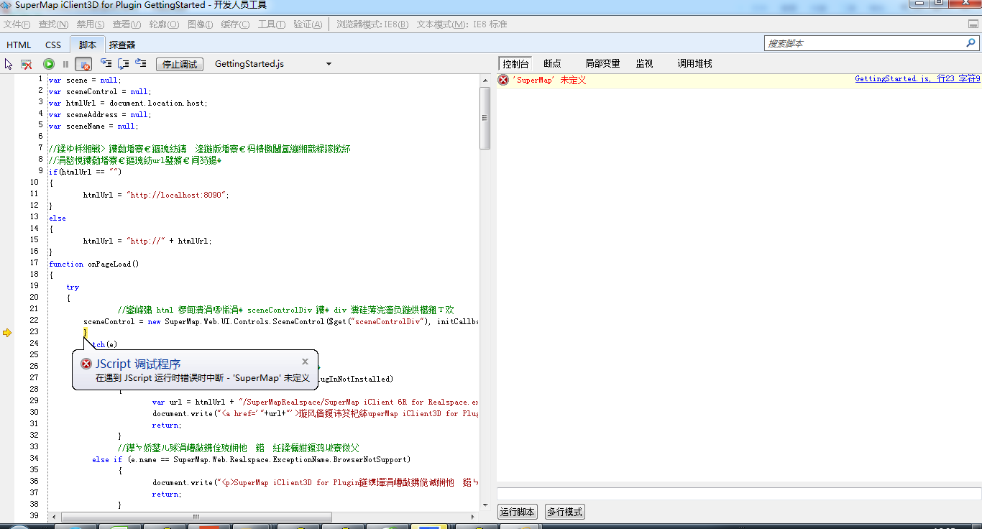Open the 工具(T) menu
Screen dimensions: 982x529
[272, 24]
